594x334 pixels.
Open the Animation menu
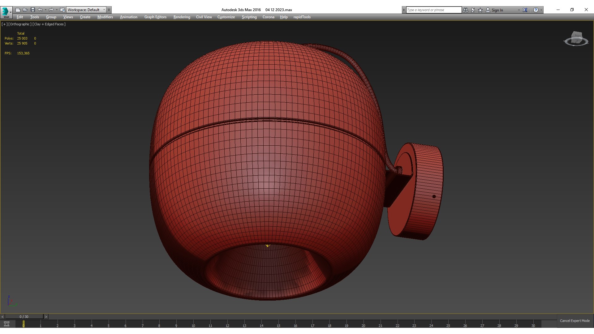click(x=129, y=17)
